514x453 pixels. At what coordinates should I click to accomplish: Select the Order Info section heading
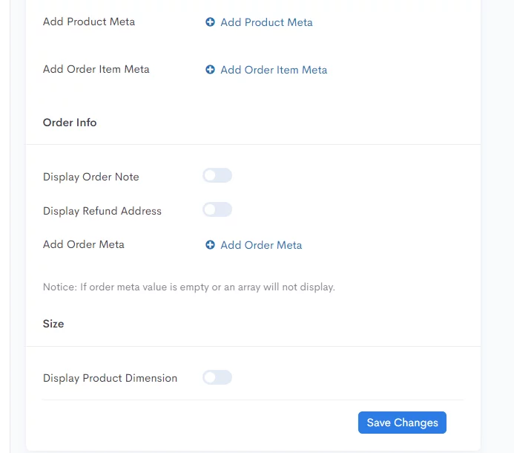coord(70,123)
